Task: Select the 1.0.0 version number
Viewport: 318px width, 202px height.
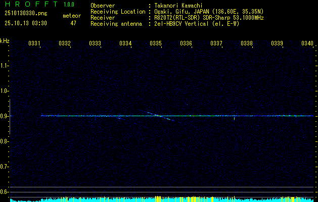Action: [69, 5]
